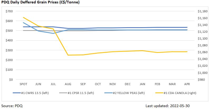Select the "#1 CDA CANOLA (right)" legend label
The width and height of the screenshot is (211, 110).
coord(179,93)
